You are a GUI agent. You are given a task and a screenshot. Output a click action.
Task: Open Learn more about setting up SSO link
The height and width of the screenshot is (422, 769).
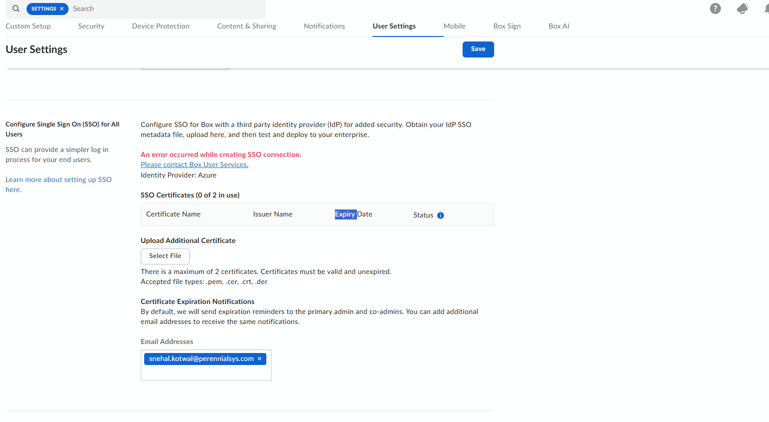point(58,179)
